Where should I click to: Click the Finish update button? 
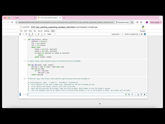pos(156,22)
